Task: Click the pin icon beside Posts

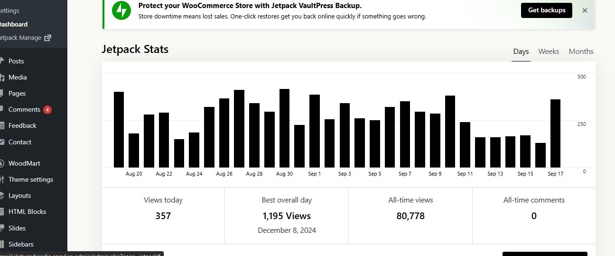Action: (x=1, y=61)
